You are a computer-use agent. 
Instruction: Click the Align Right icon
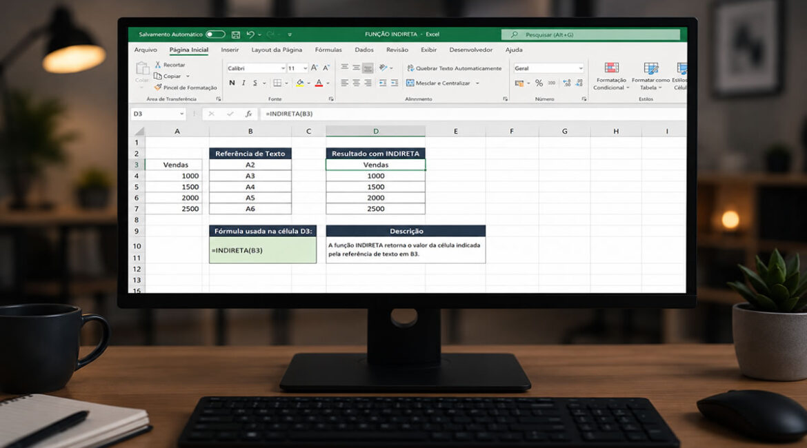368,83
